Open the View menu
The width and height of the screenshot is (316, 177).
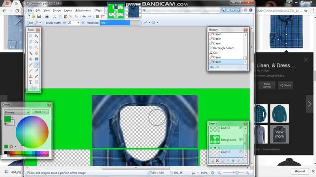pyautogui.click(x=46, y=10)
